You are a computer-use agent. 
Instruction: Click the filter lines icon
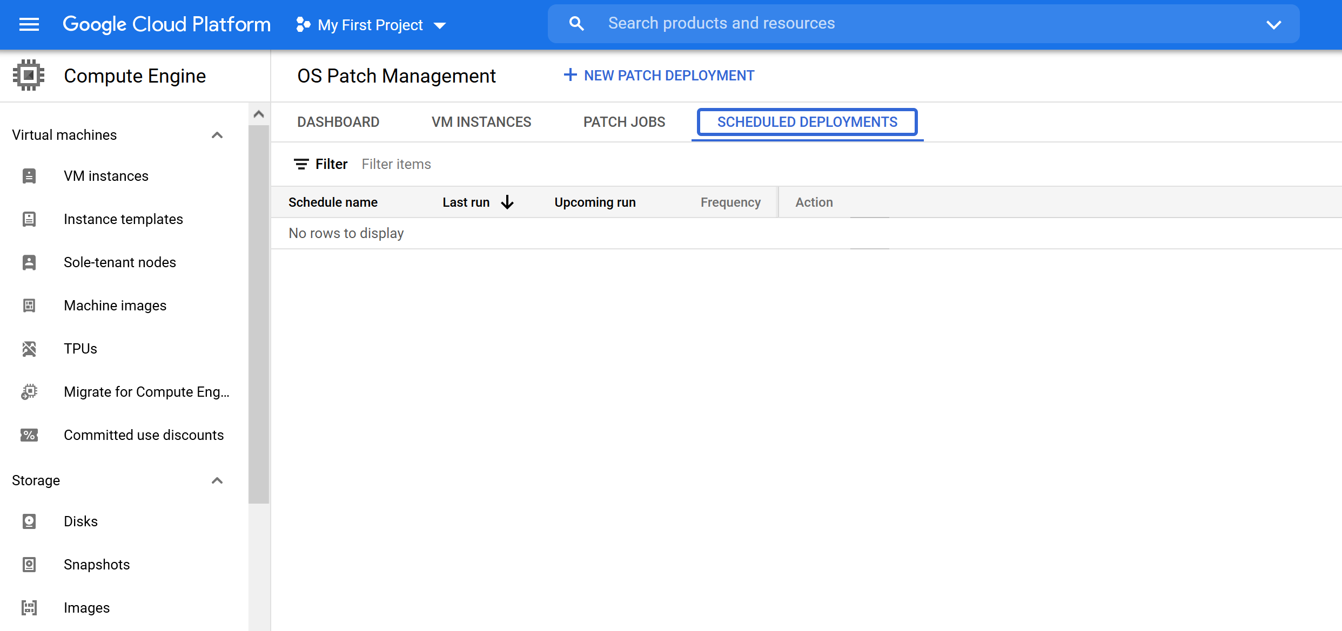tap(301, 164)
